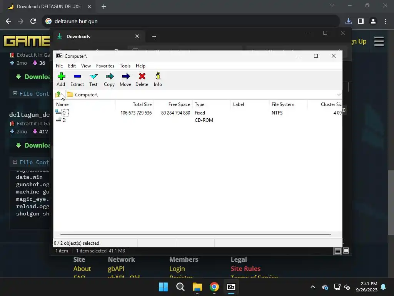Expand the address bar path dropdown
Screen dimensions: 394x296
tap(339, 95)
